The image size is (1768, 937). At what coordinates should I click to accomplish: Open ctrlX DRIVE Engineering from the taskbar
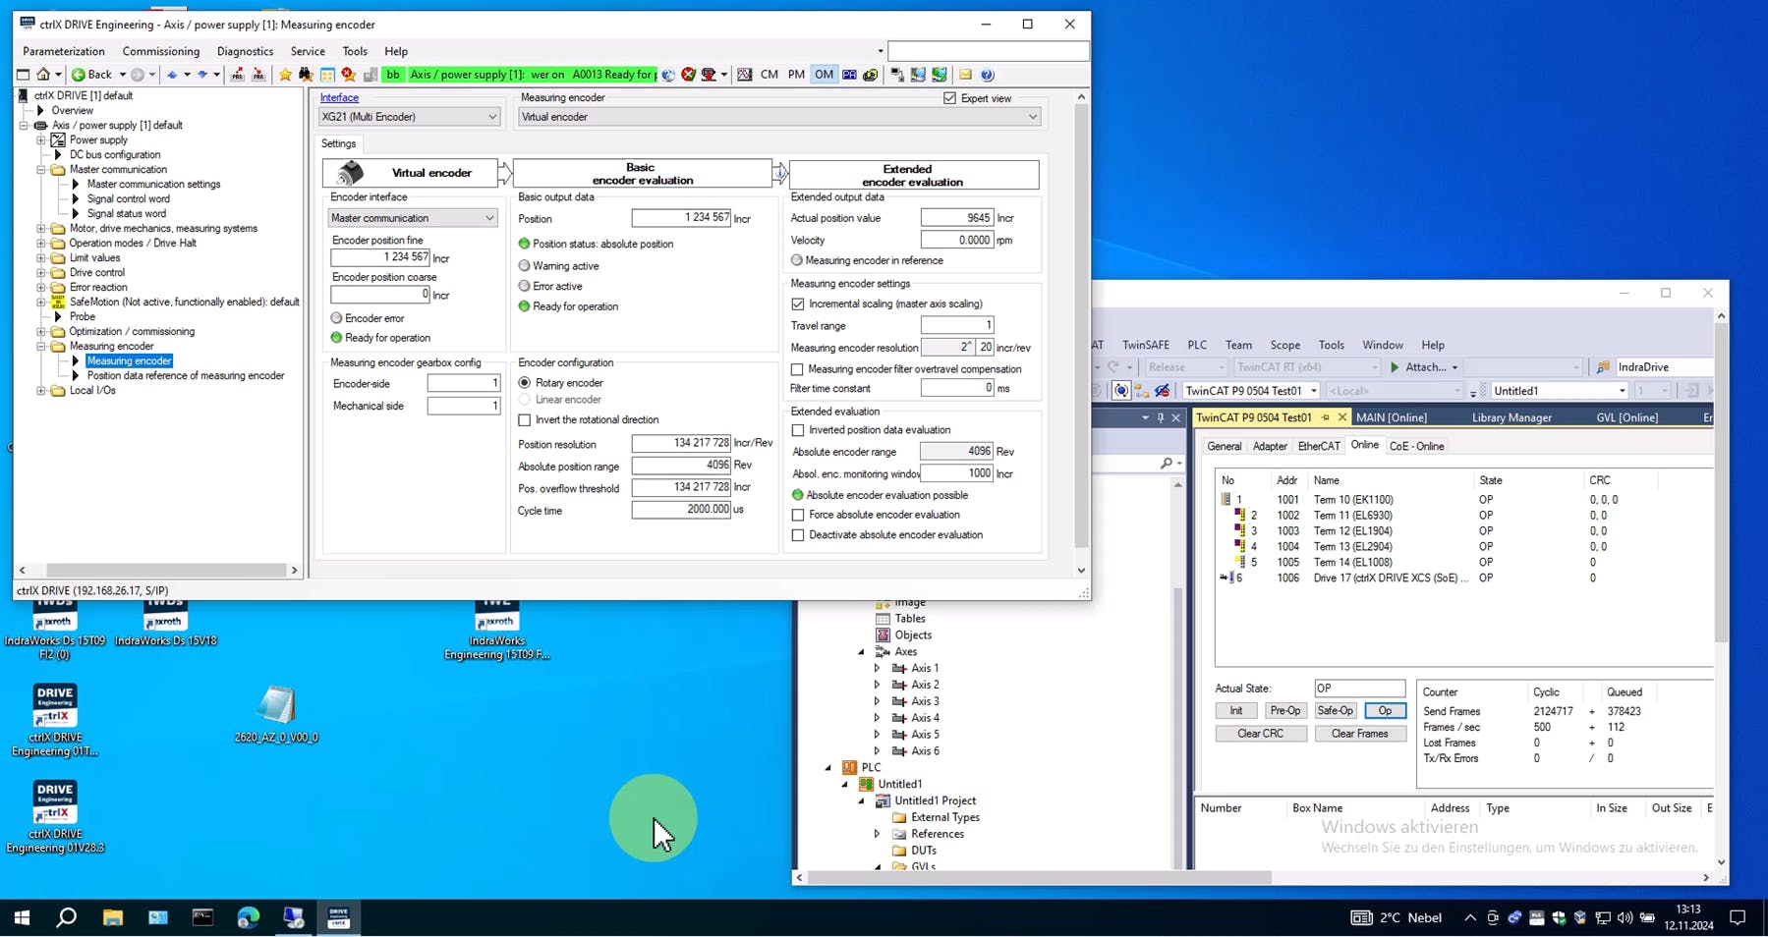coord(338,917)
